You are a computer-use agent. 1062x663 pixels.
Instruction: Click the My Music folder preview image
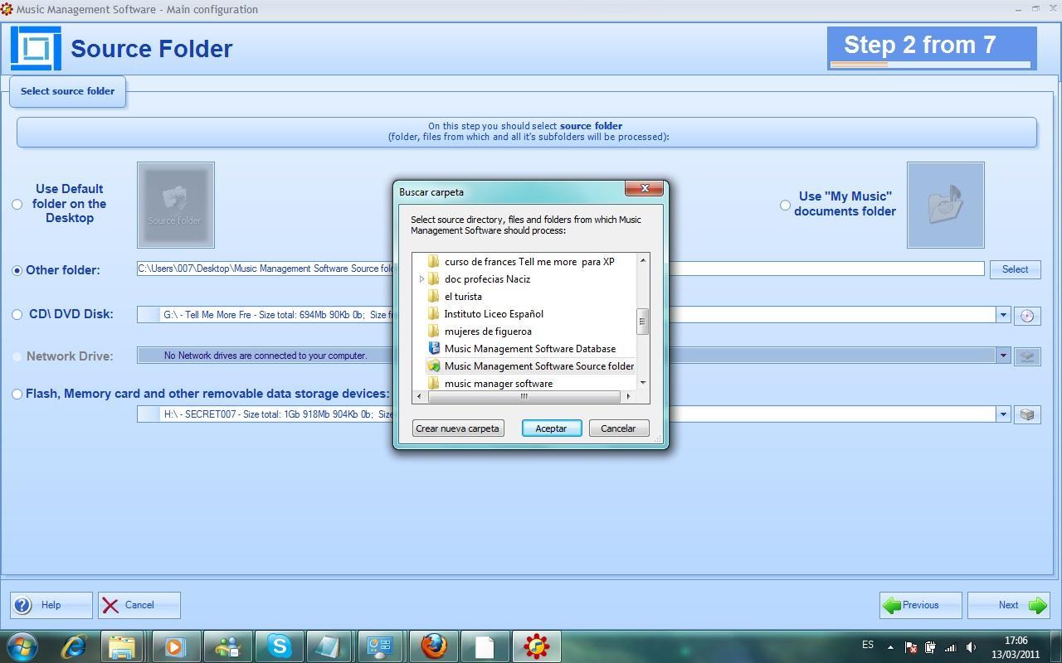pyautogui.click(x=944, y=204)
